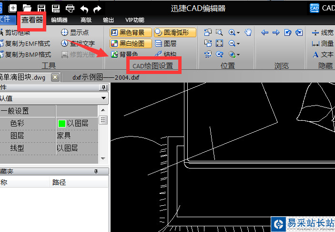Pin the favorites panel with pushpin icon
Screen dimensions: 335x232
96,171
